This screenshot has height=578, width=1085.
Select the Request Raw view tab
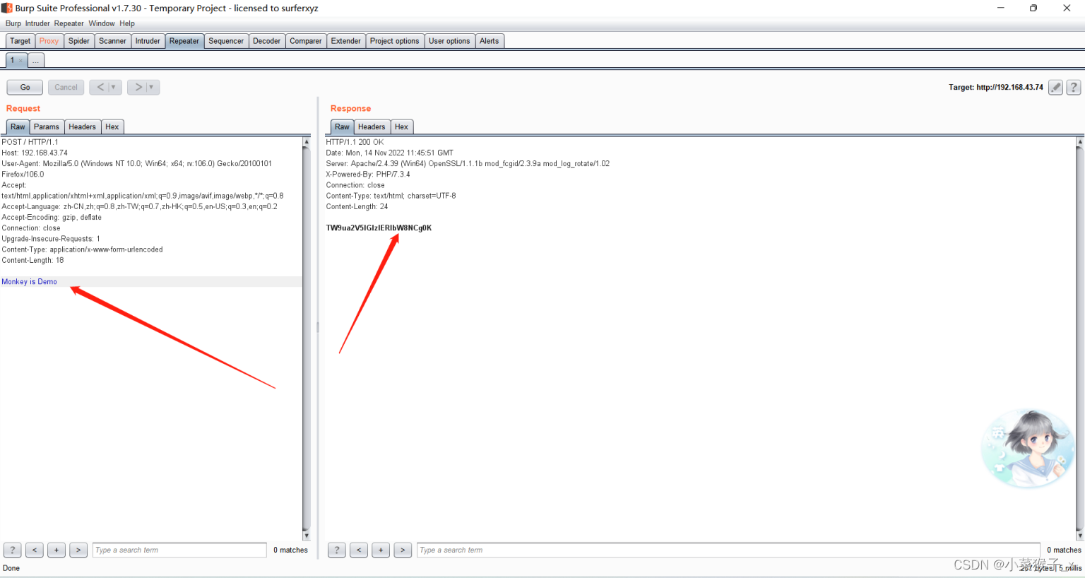coord(18,126)
